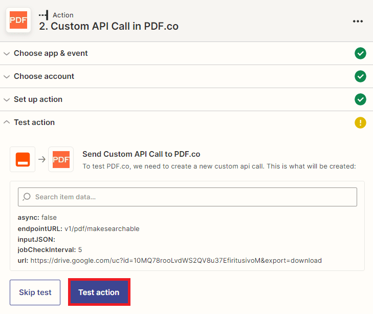Click green checkmark beside Choose app & event

360,53
